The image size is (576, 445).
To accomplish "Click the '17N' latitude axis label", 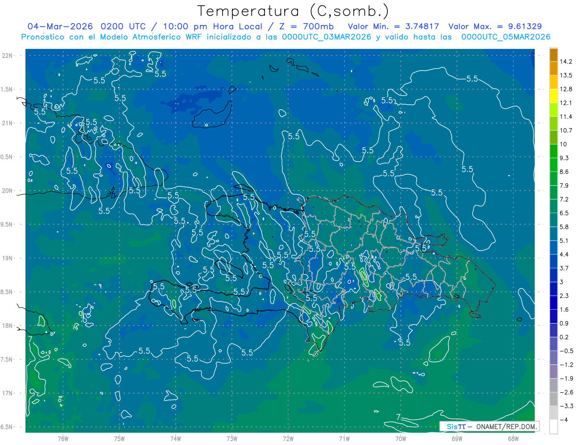I will click(x=8, y=393).
